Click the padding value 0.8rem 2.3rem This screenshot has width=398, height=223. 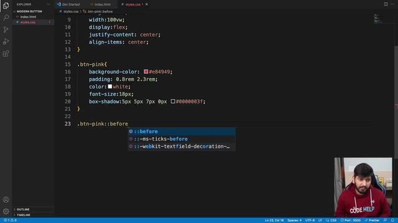(136, 79)
